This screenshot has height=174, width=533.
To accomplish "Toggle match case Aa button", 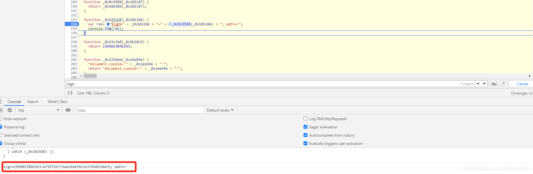I will click(x=494, y=84).
